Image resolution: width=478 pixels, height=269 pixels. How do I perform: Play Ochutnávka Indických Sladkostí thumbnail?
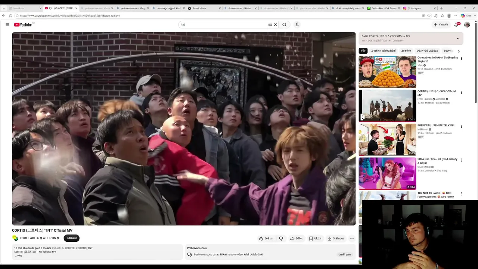(387, 72)
